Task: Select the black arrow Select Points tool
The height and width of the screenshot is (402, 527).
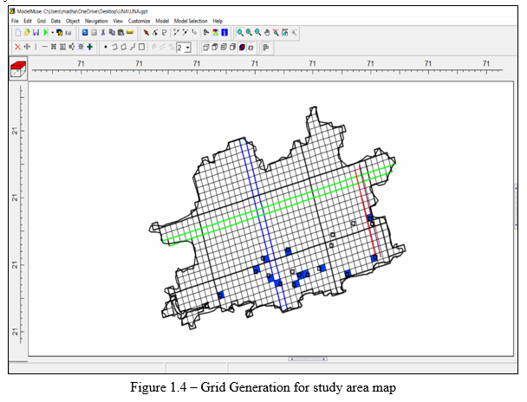Action: point(155,33)
